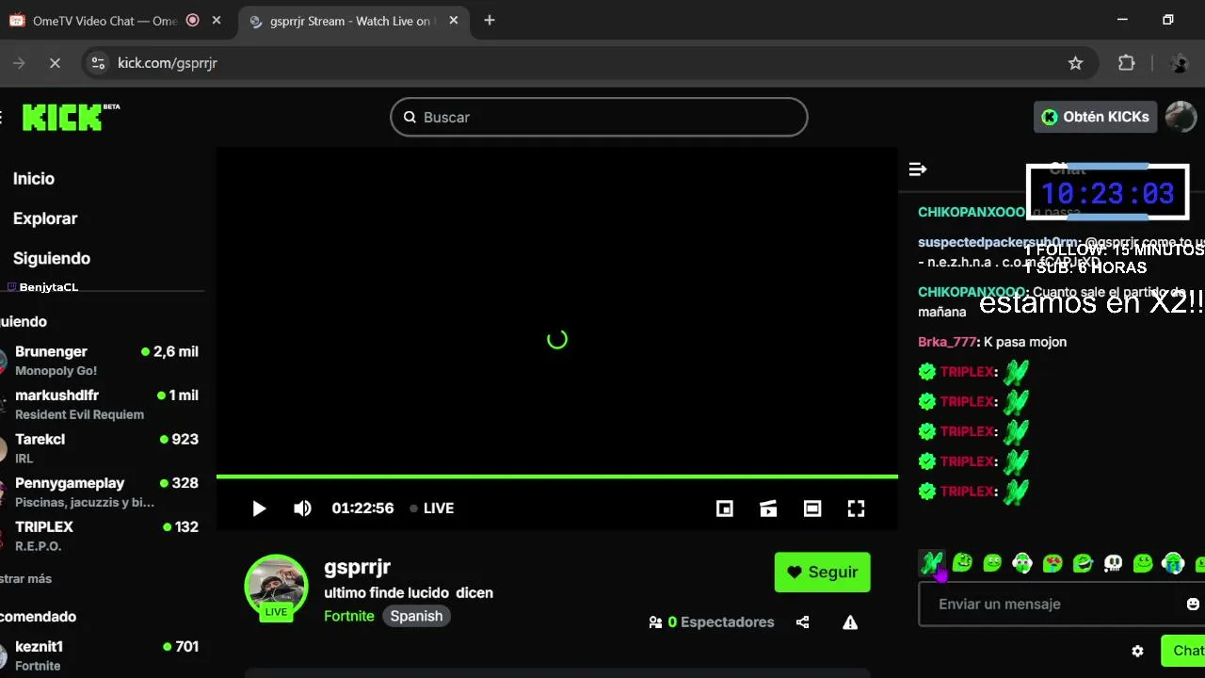Viewport: 1205px width, 678px height.
Task: Open Siguiendo in the sidebar
Action: 52,258
